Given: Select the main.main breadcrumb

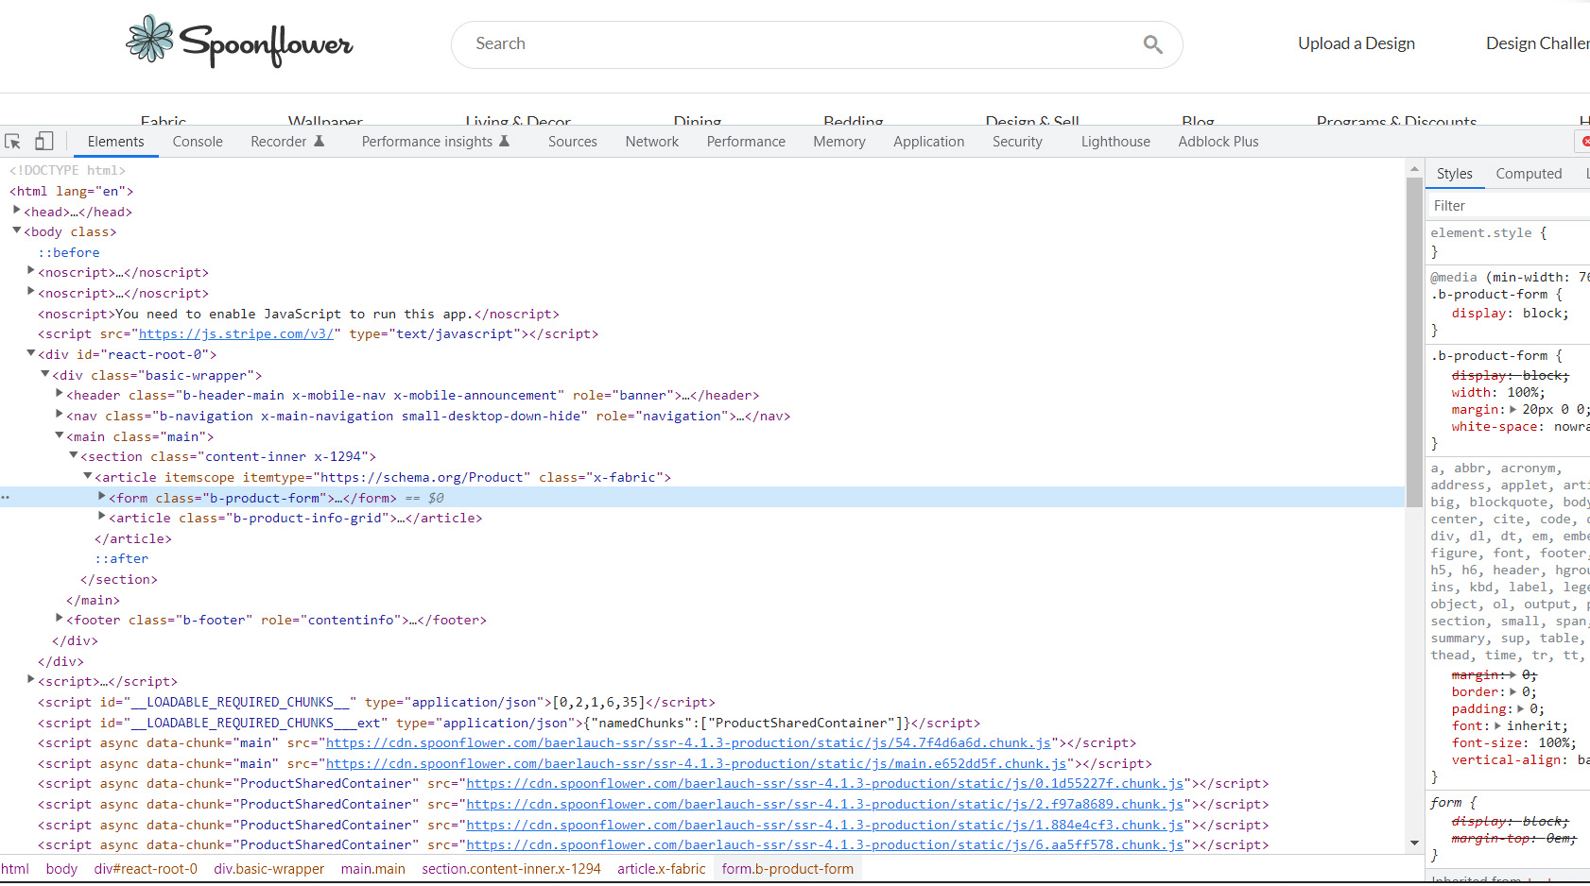Looking at the screenshot, I should (x=372, y=869).
